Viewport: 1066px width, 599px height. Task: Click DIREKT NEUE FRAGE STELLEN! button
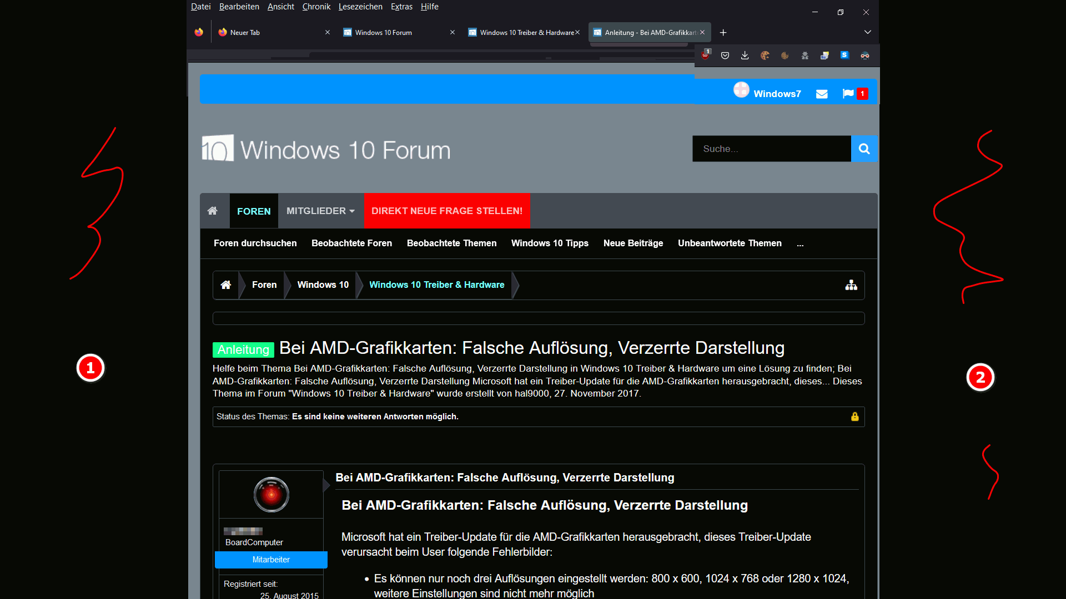pos(447,211)
